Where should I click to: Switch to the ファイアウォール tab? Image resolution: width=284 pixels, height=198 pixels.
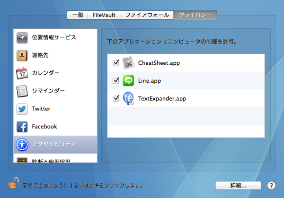(x=147, y=15)
